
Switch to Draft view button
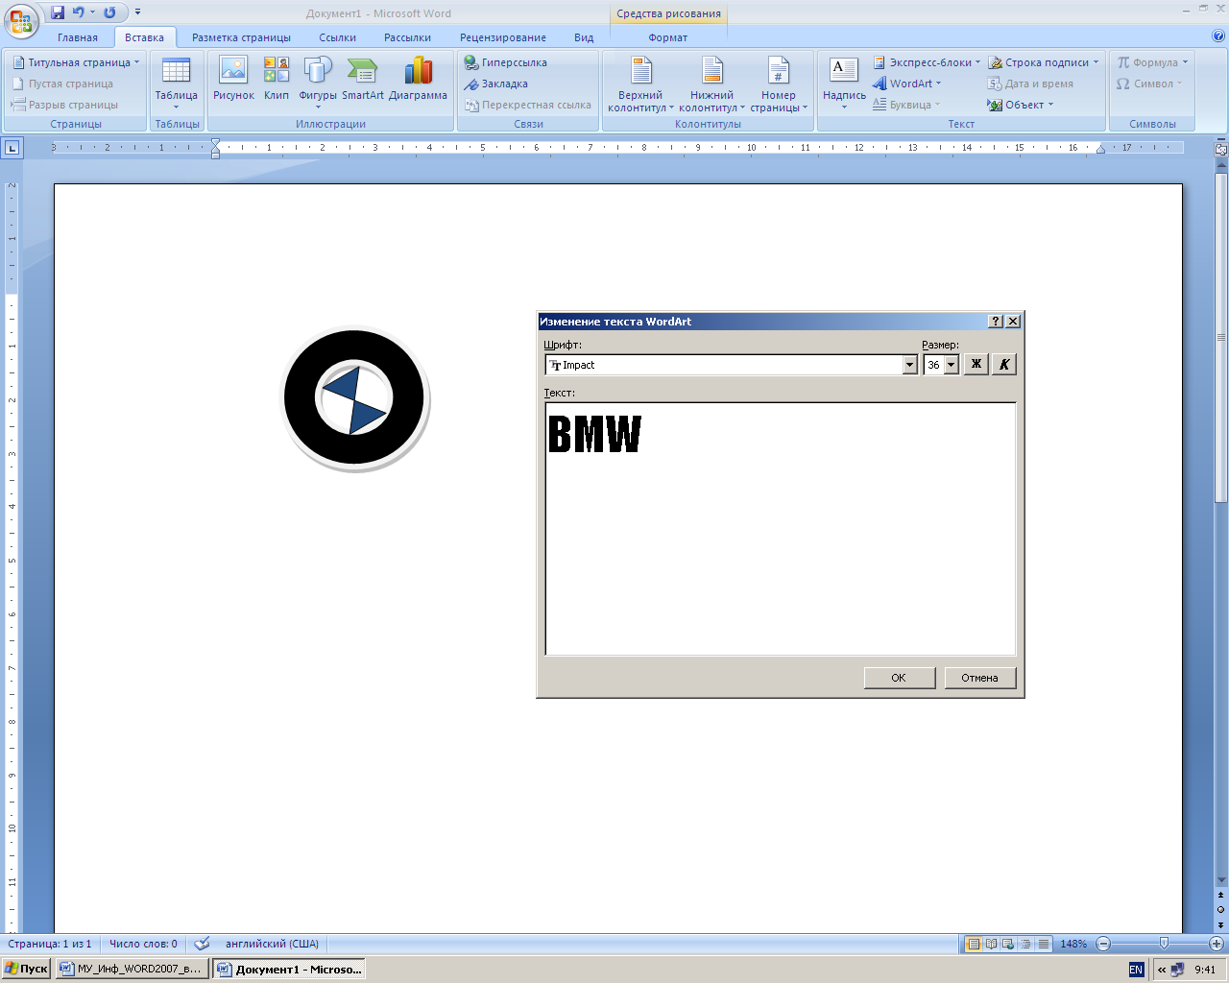click(1044, 944)
